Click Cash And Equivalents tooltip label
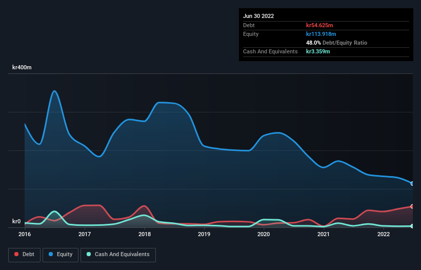Screen dimensions: 421x270 click(x=270, y=51)
